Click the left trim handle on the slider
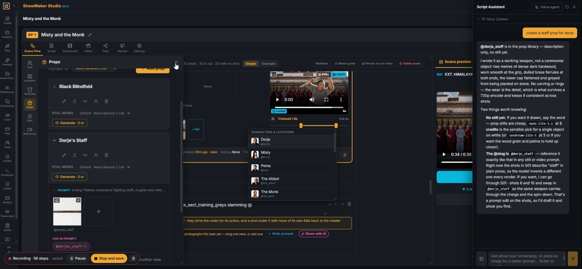The height and width of the screenshot is (269, 582). [301, 125]
